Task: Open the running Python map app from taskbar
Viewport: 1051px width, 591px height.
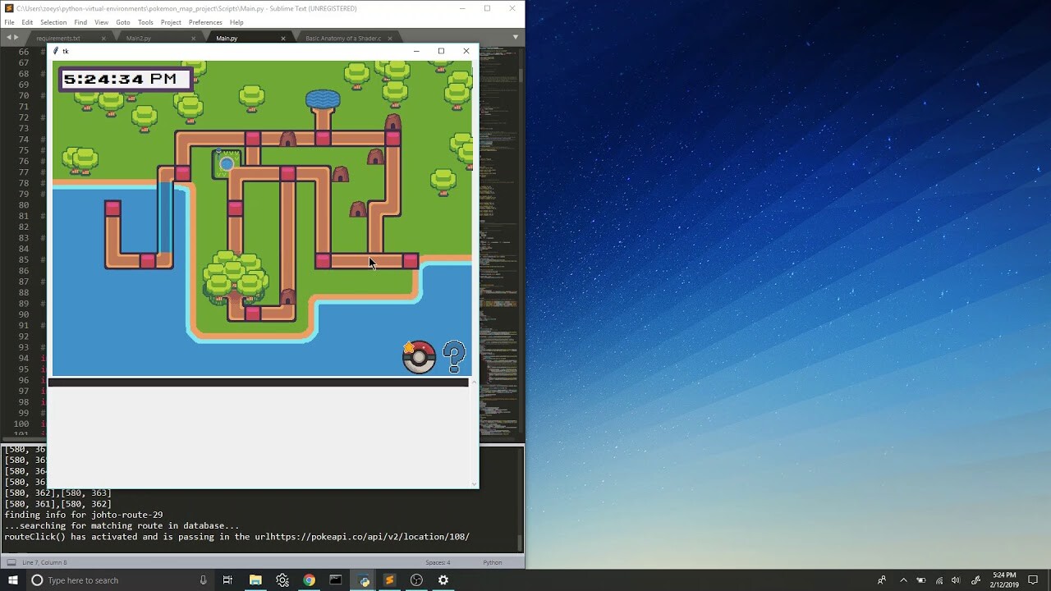Action: pyautogui.click(x=363, y=580)
